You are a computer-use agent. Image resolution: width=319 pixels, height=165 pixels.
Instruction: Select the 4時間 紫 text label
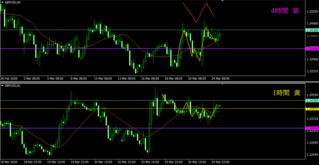coord(285,11)
